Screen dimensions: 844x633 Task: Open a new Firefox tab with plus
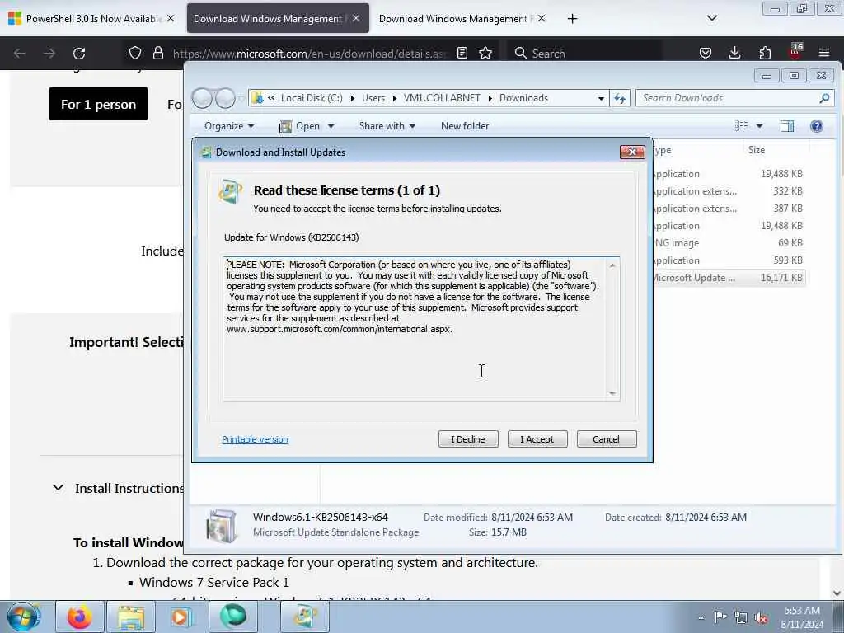[x=572, y=19]
